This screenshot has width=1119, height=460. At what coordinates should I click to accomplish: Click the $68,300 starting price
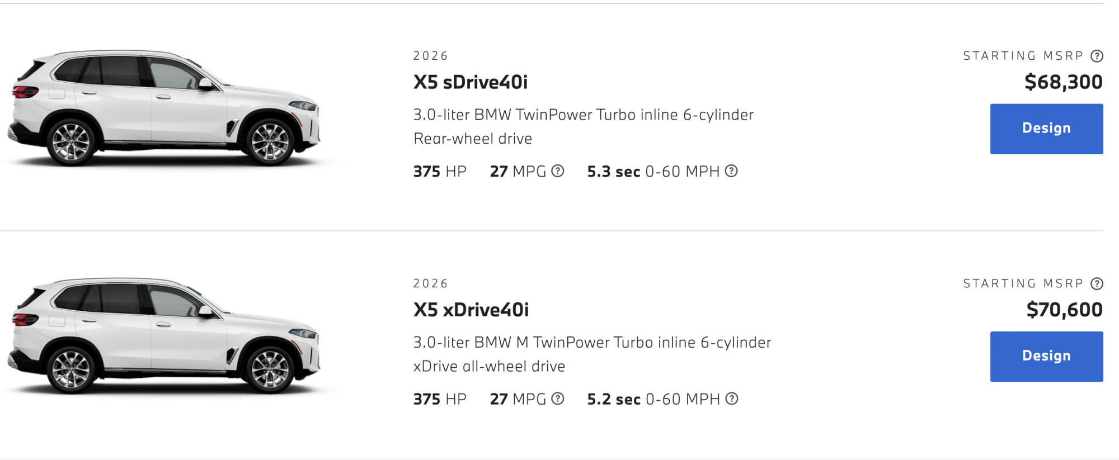click(x=1063, y=82)
